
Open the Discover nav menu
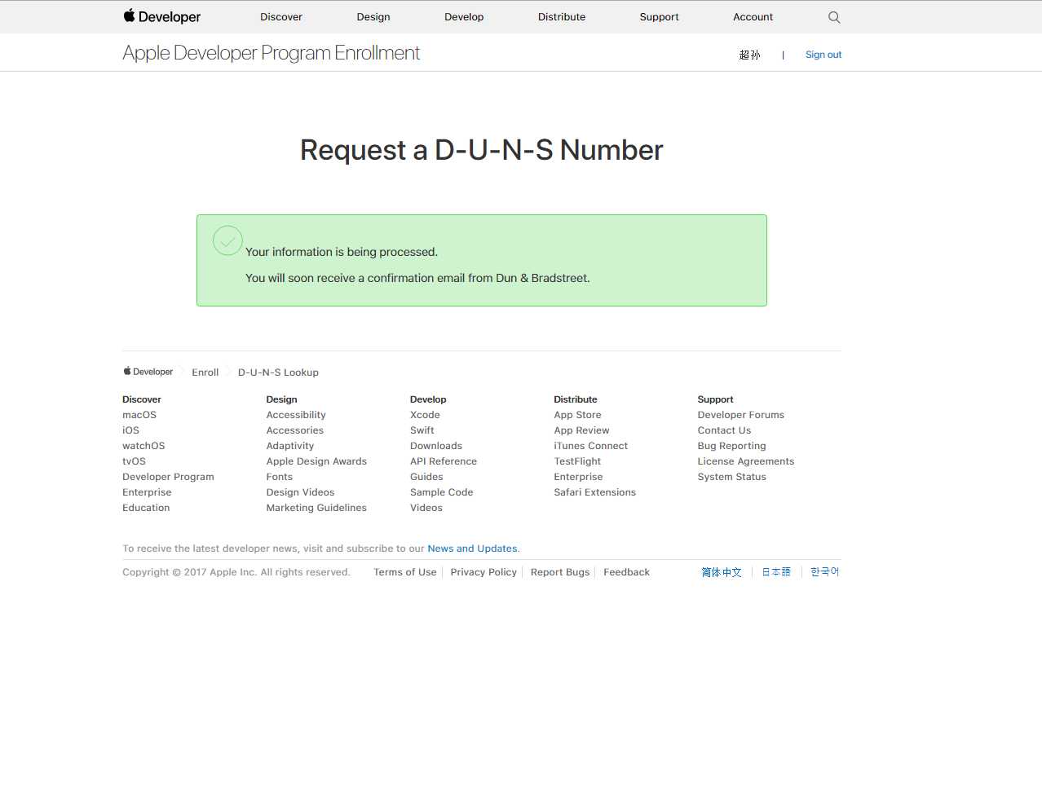[x=281, y=17]
